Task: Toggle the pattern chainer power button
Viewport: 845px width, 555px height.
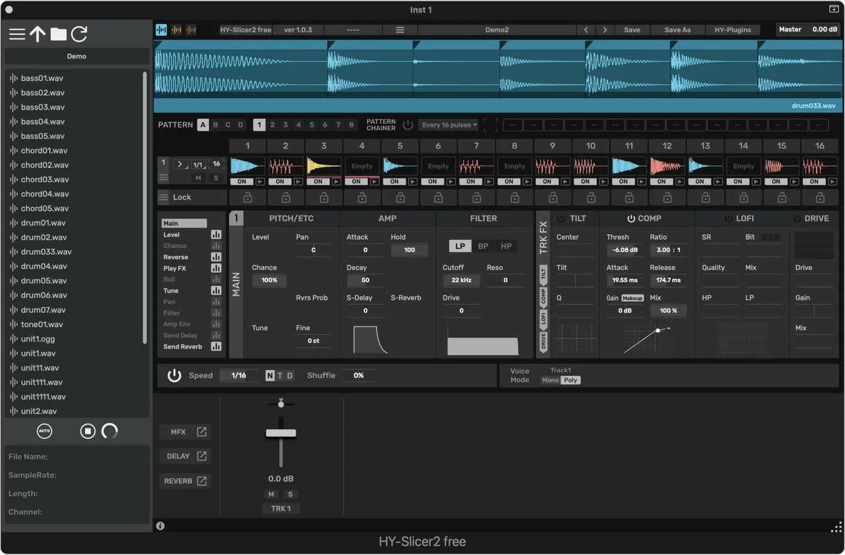Action: pyautogui.click(x=408, y=125)
